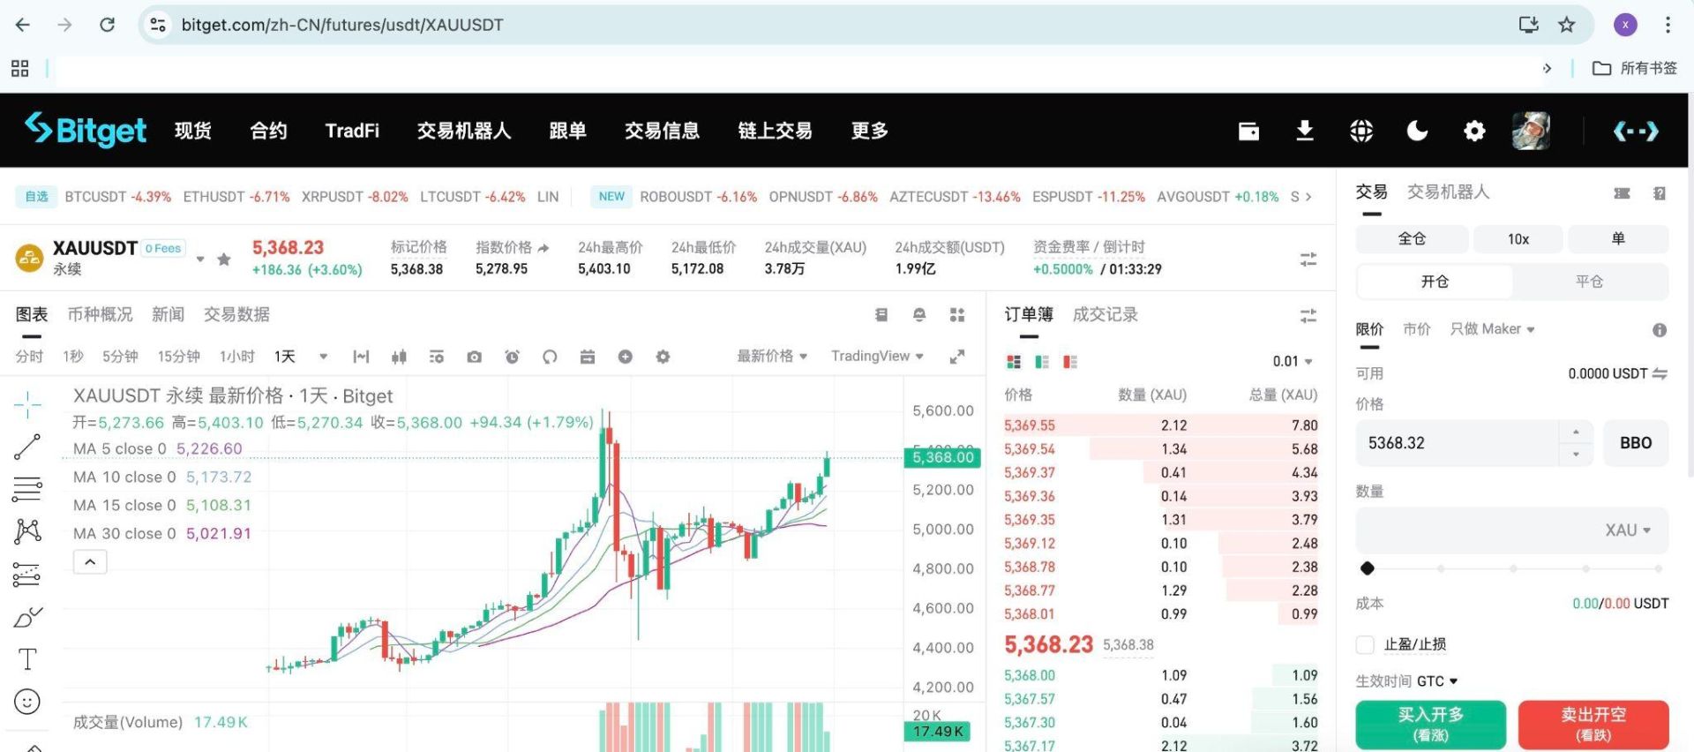The width and height of the screenshot is (1694, 752).
Task: Open order book 0.01 precision dropdown
Action: coord(1293,361)
